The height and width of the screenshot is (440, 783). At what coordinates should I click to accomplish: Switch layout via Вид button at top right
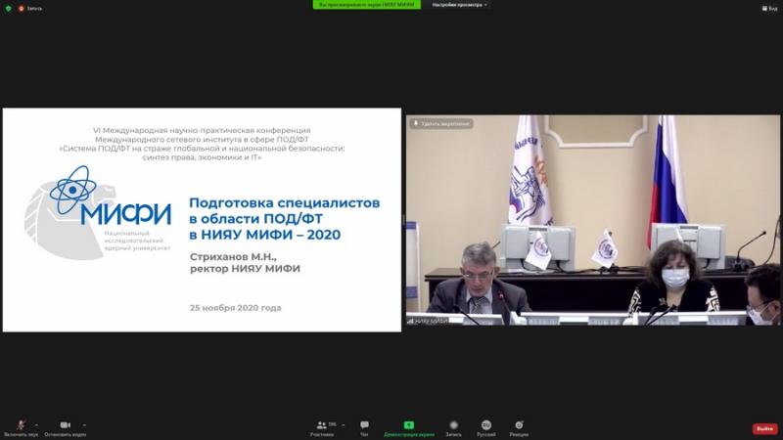(x=769, y=9)
